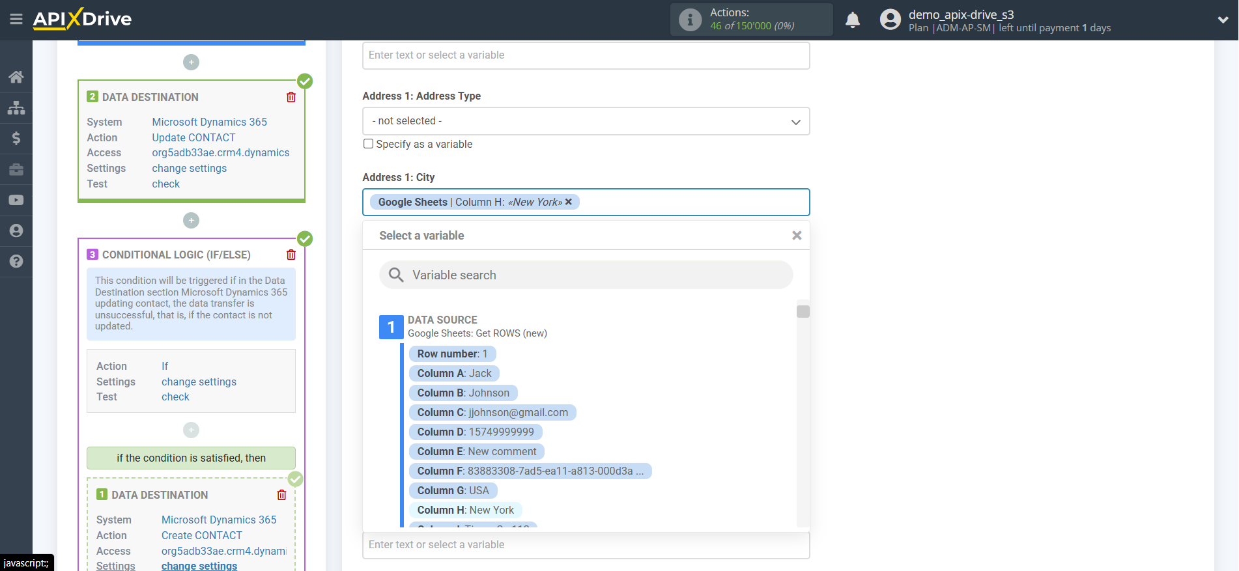Screen dimensions: 1239x571
Task: Select variable Column B: Johnson
Action: click(463, 393)
